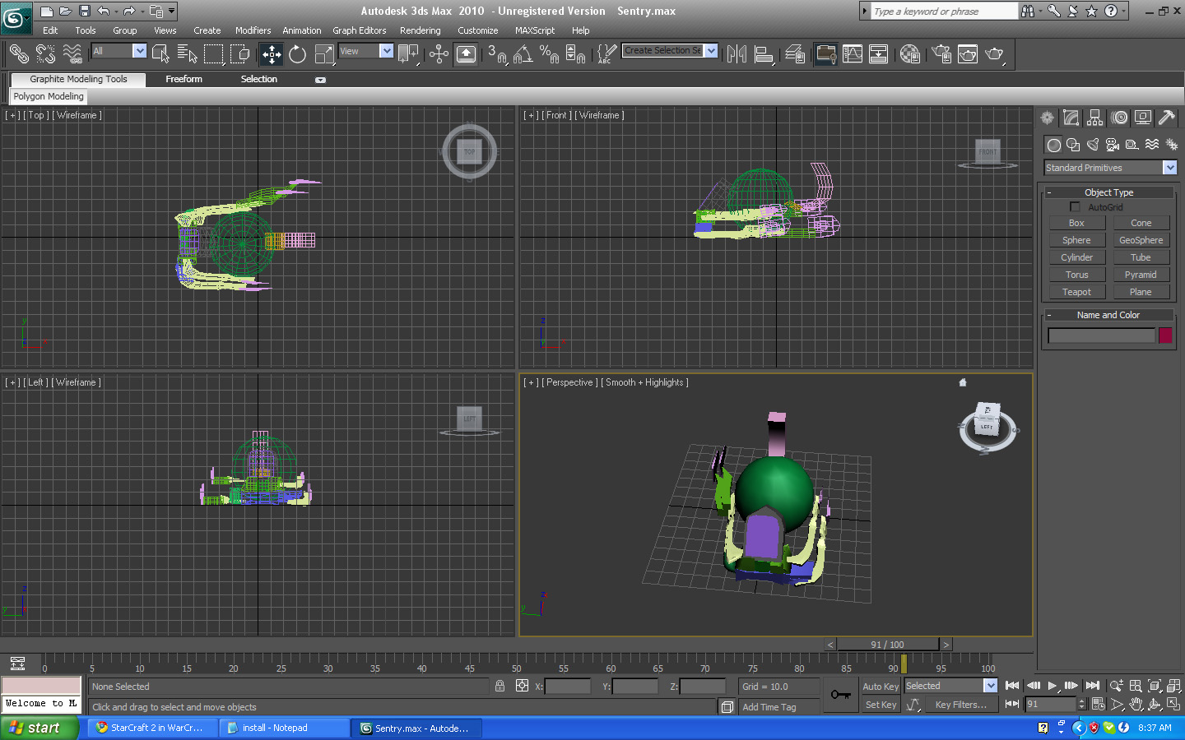
Task: Click the Auto Key button
Action: click(881, 687)
